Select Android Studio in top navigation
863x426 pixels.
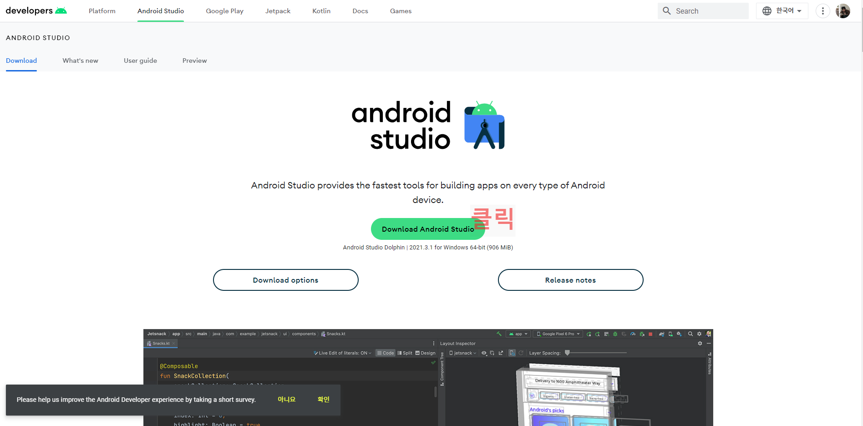coord(161,11)
